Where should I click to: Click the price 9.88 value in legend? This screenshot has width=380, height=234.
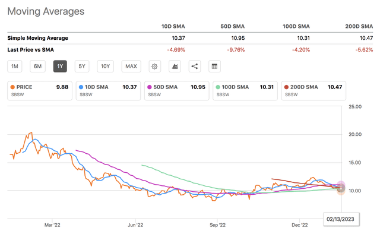pos(62,87)
